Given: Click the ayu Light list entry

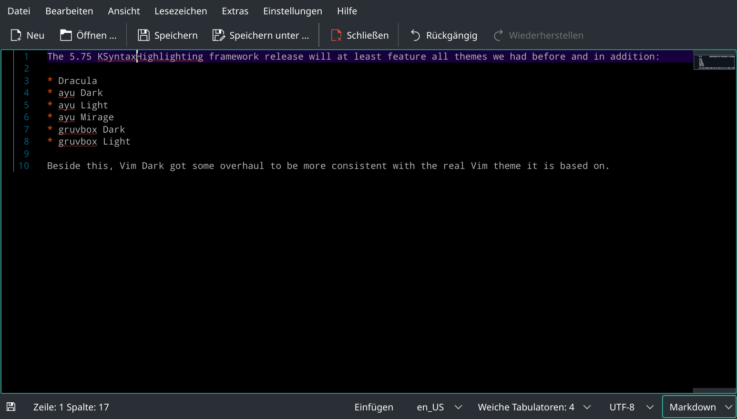Looking at the screenshot, I should pos(83,105).
